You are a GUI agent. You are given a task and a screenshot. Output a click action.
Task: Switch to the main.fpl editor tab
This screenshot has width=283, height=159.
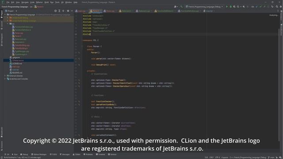(x=209, y=11)
